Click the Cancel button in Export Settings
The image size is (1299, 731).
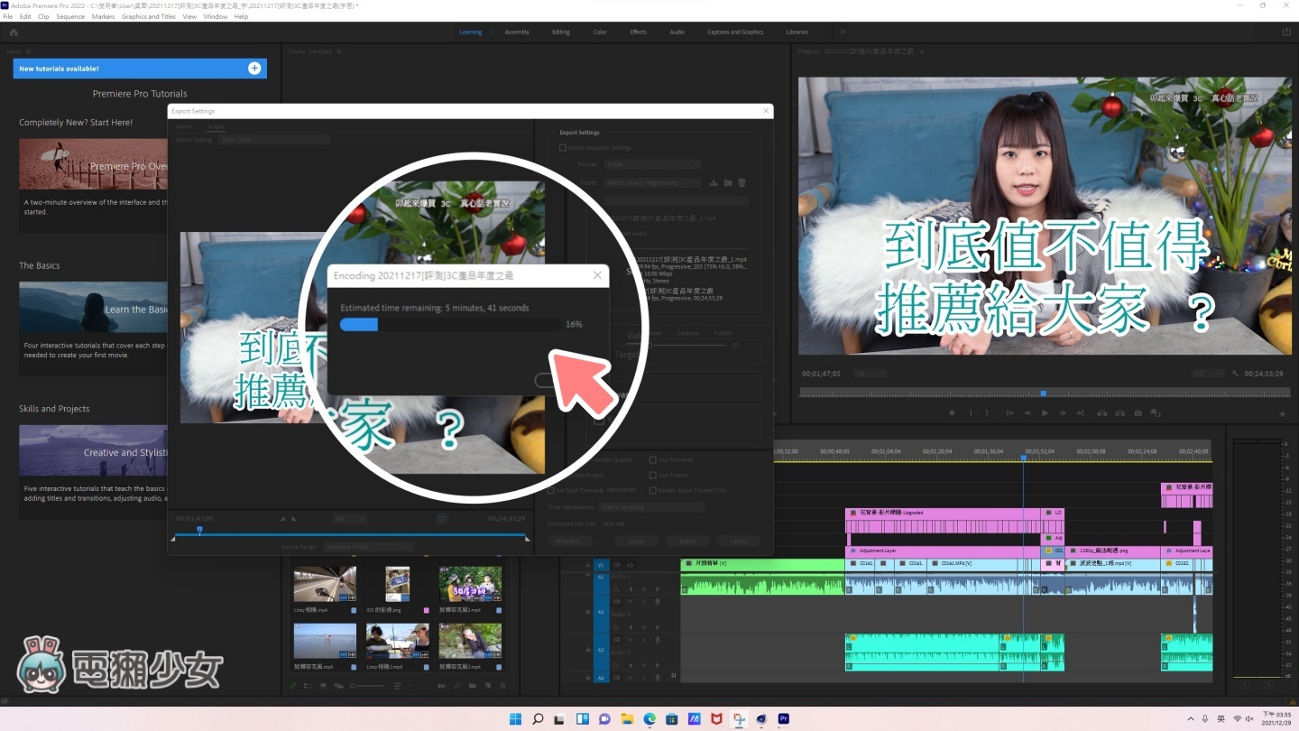[x=738, y=541]
